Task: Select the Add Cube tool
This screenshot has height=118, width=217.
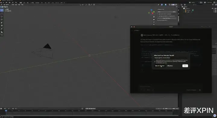Action: pyautogui.click(x=2, y=35)
